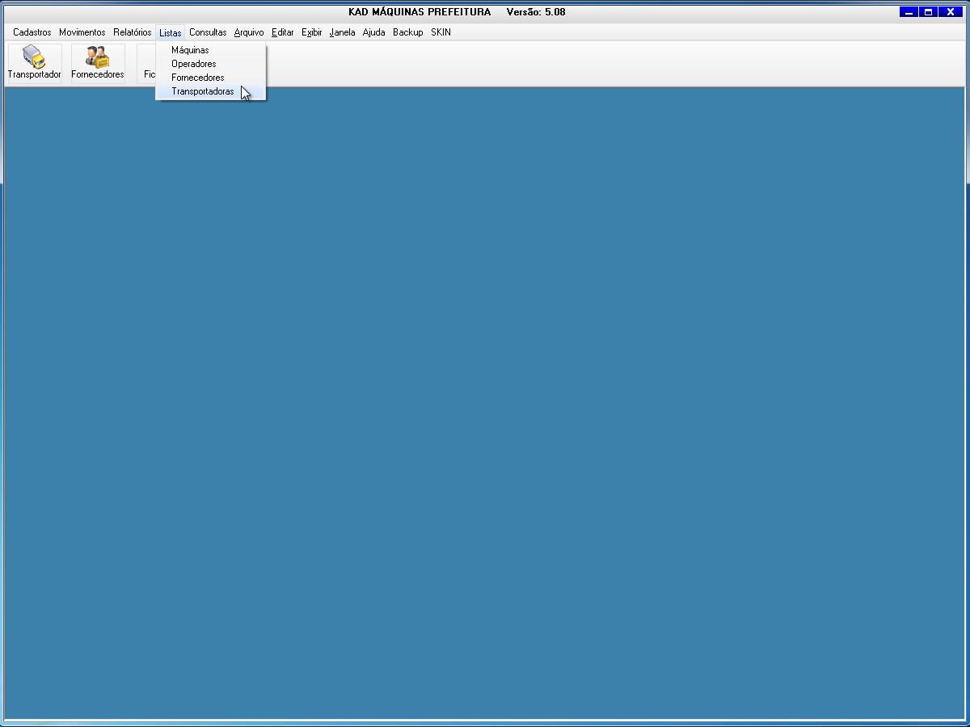Screen dimensions: 970x727
Task: Open the SKIN menu
Action: pyautogui.click(x=441, y=32)
